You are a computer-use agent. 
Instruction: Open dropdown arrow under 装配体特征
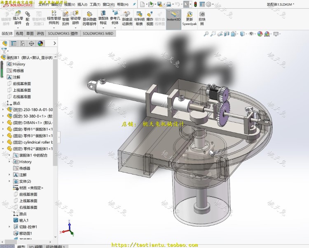[103, 28]
